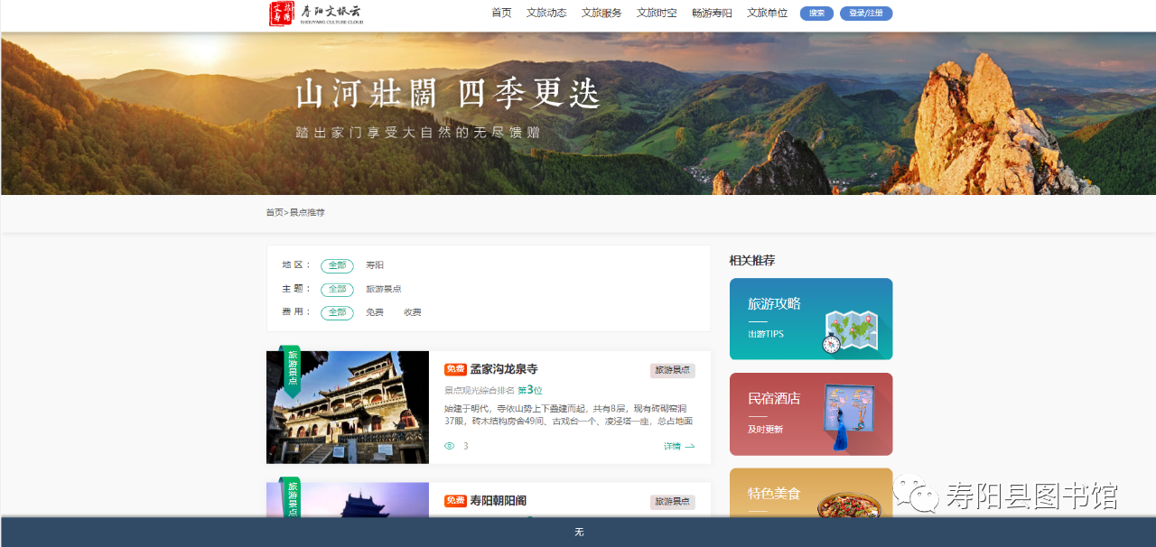Image resolution: width=1156 pixels, height=547 pixels.
Task: Open the 畅游寿阳 menu
Action: [x=712, y=13]
